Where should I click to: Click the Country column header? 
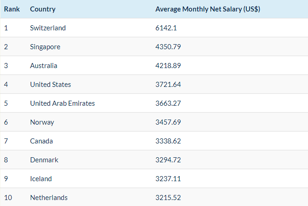tap(43, 9)
